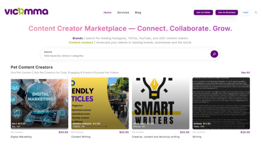Screen dimensions: 262x145
Task: Click Join As Seller button
Action: 203,12
